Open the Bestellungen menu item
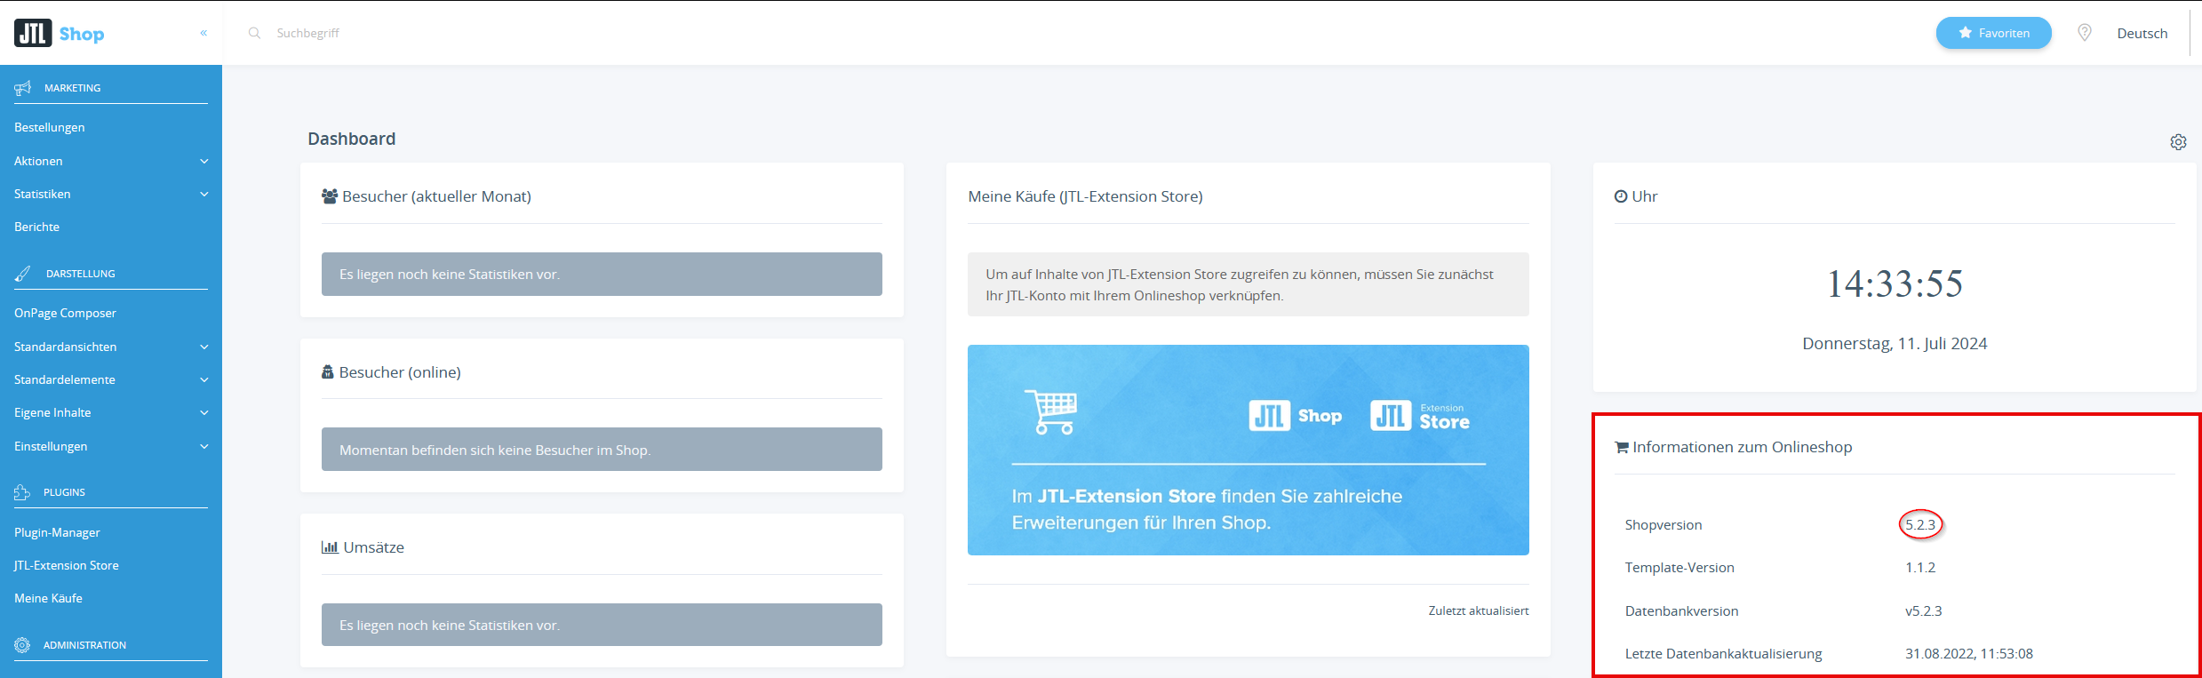Viewport: 2202px width, 678px height. click(50, 127)
